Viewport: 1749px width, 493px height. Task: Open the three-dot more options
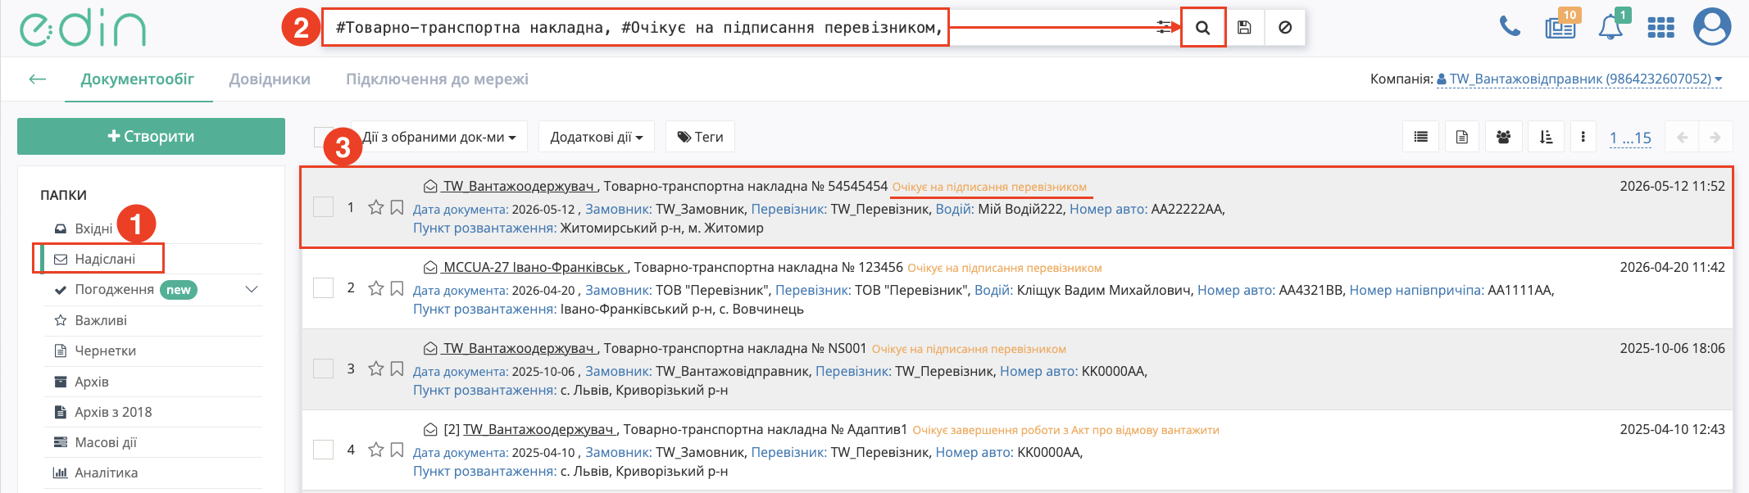pos(1583,137)
